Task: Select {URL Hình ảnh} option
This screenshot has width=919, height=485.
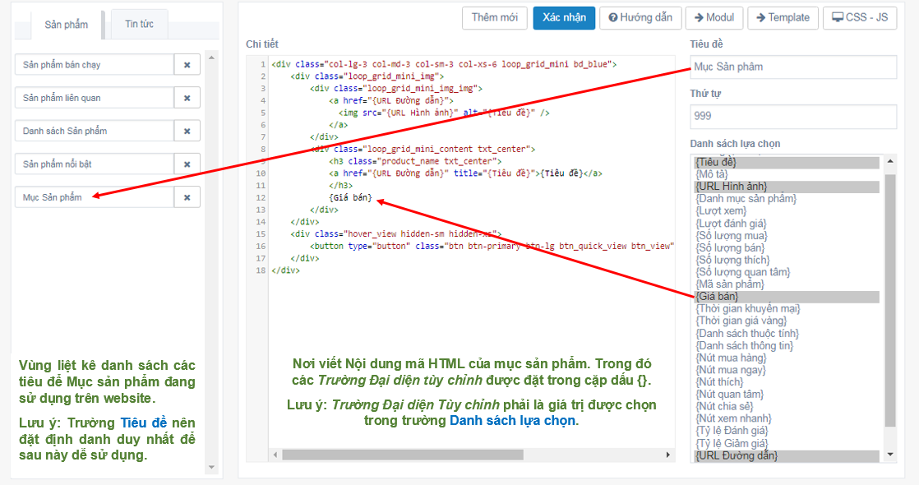Action: point(787,187)
